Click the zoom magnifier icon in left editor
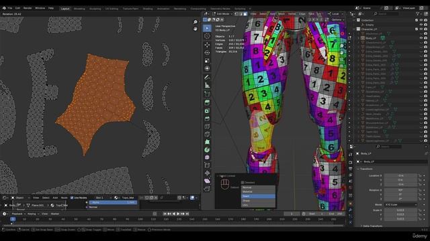 [x=196, y=22]
